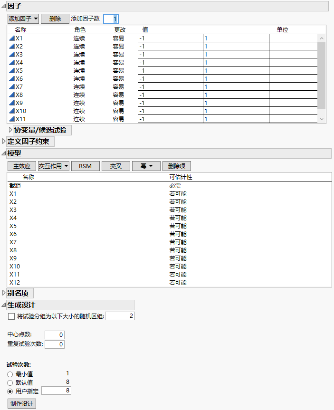Screen dimensions: 334x410
Task: Click the continuous factor icon for X5
Action: pos(12,71)
